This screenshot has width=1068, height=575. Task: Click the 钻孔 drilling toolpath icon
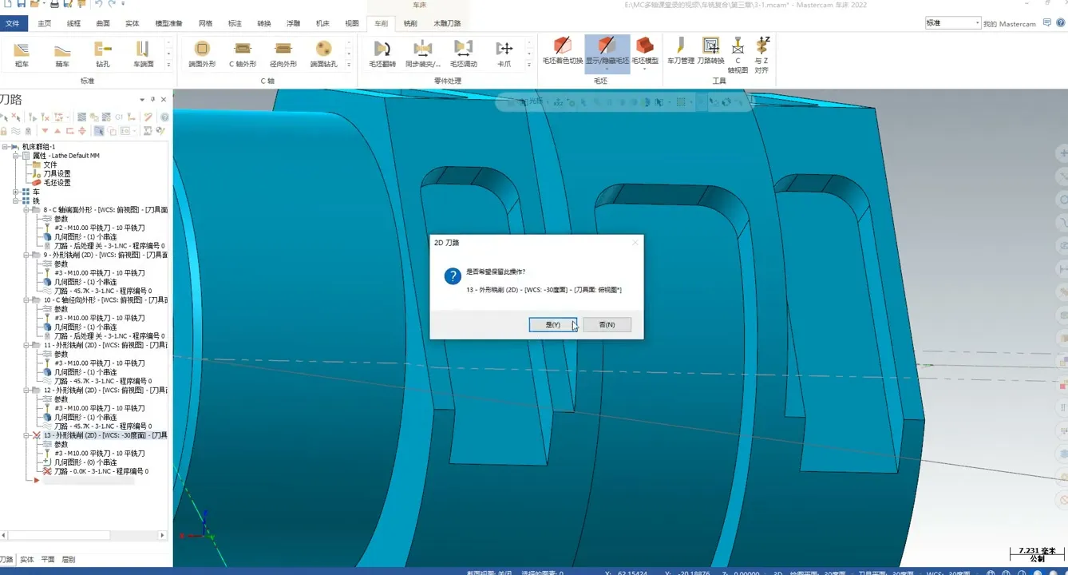click(x=103, y=54)
